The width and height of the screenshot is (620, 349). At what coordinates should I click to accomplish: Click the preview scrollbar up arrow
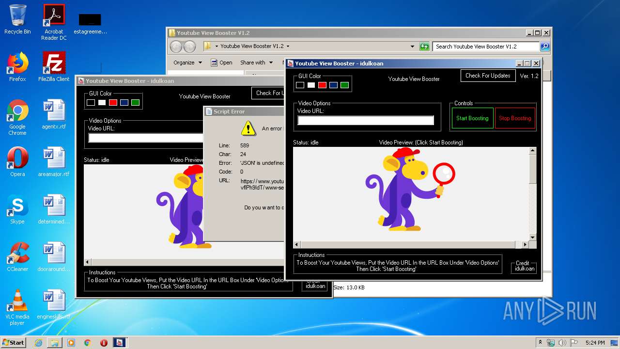click(533, 151)
